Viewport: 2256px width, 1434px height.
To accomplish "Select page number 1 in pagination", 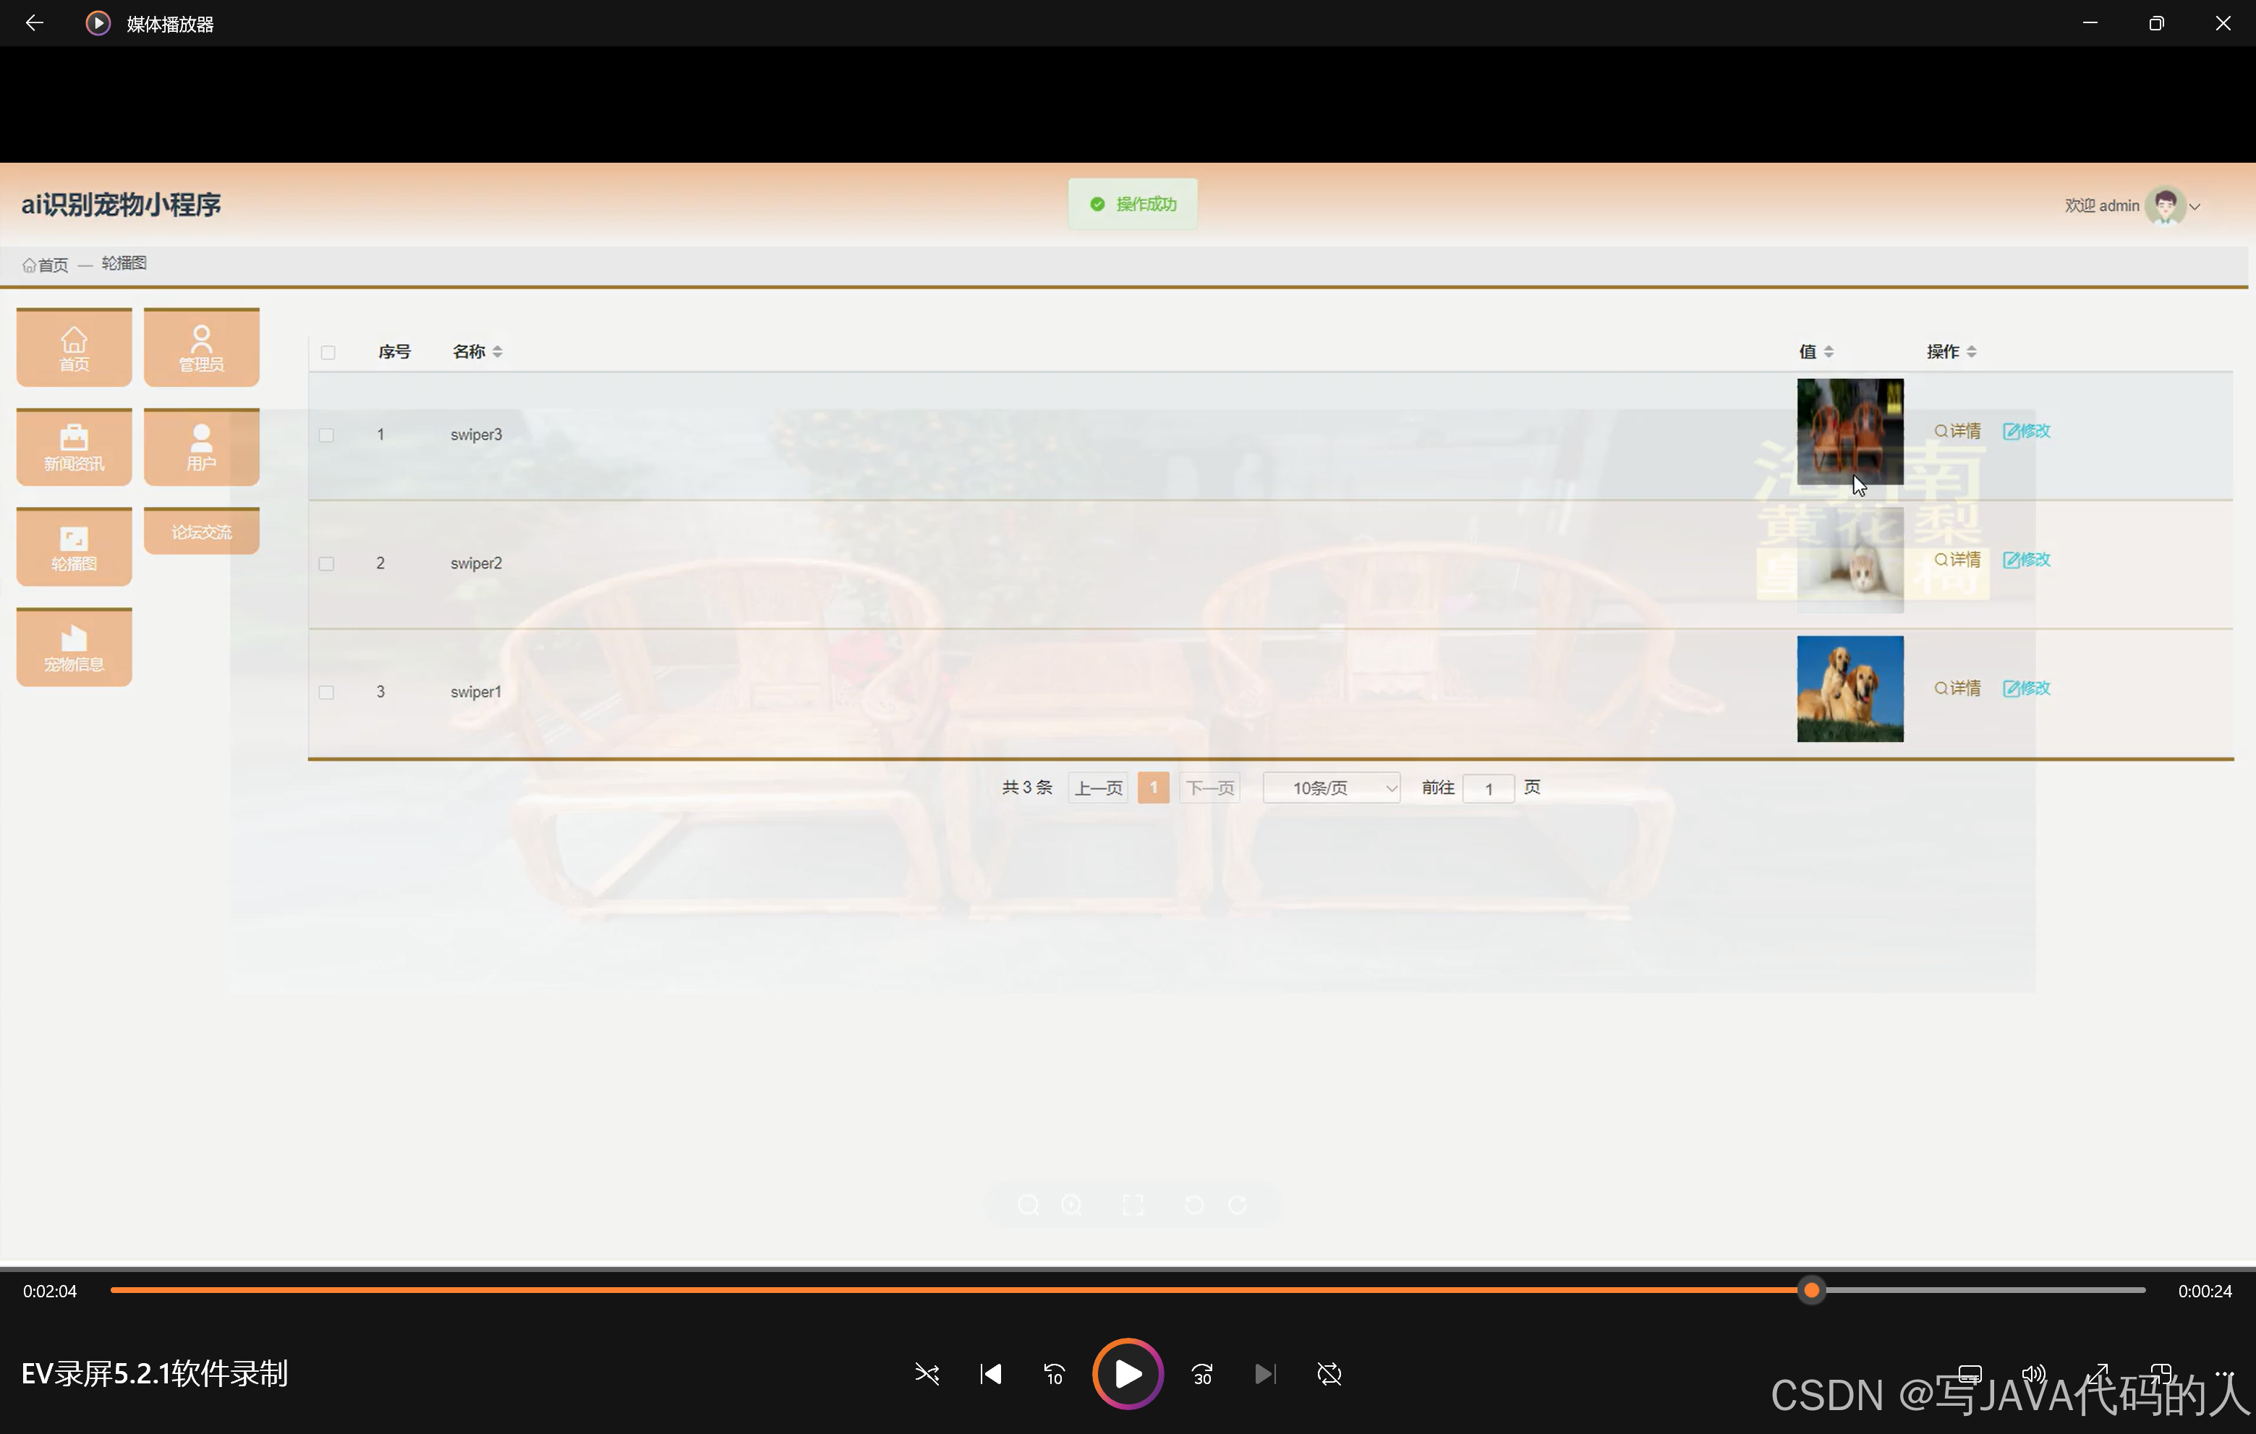I will (x=1153, y=788).
